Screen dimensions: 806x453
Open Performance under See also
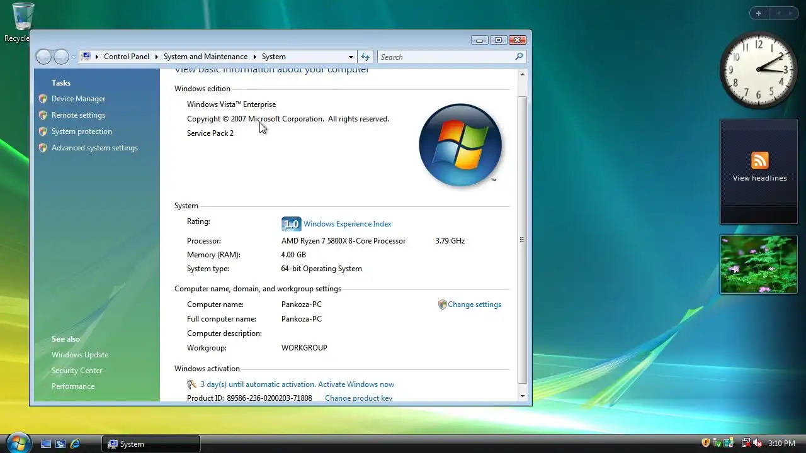[x=73, y=386]
